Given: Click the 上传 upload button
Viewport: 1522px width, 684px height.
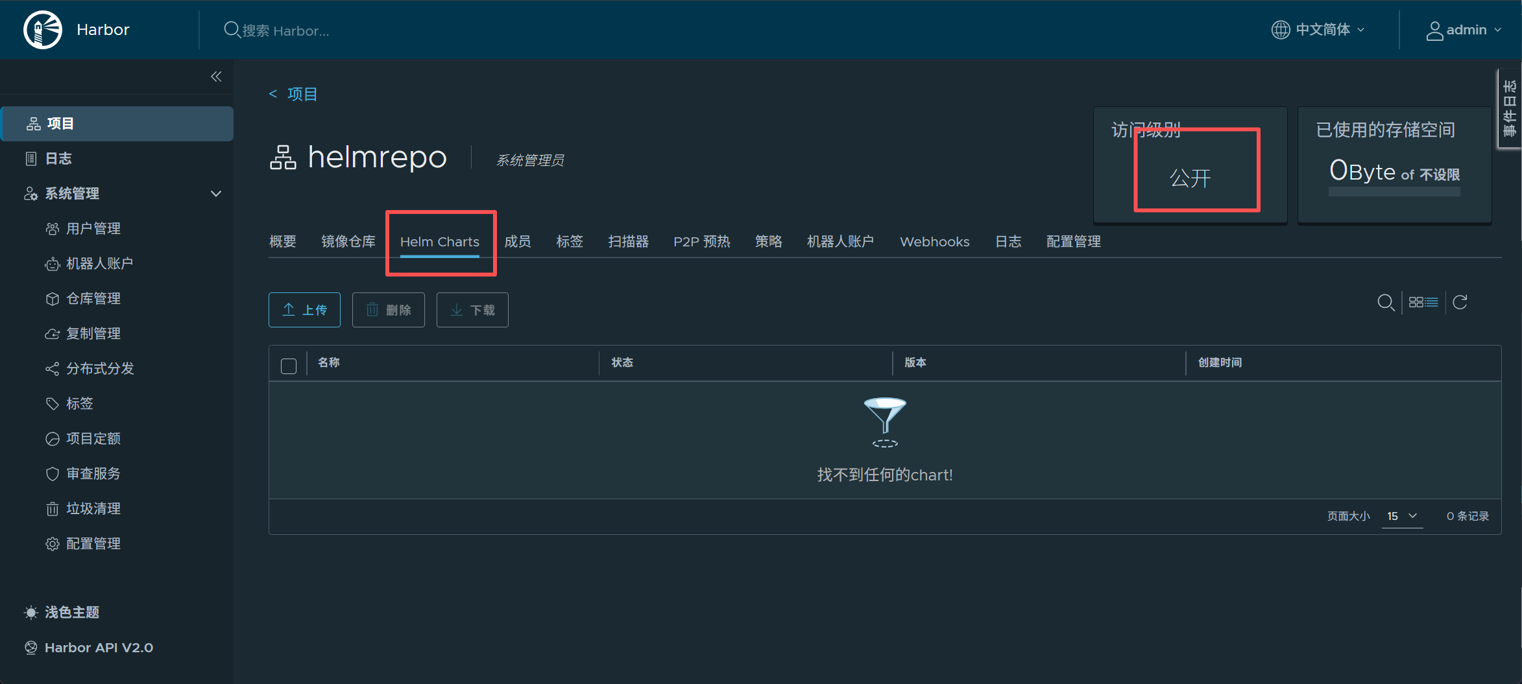Looking at the screenshot, I should [x=304, y=310].
